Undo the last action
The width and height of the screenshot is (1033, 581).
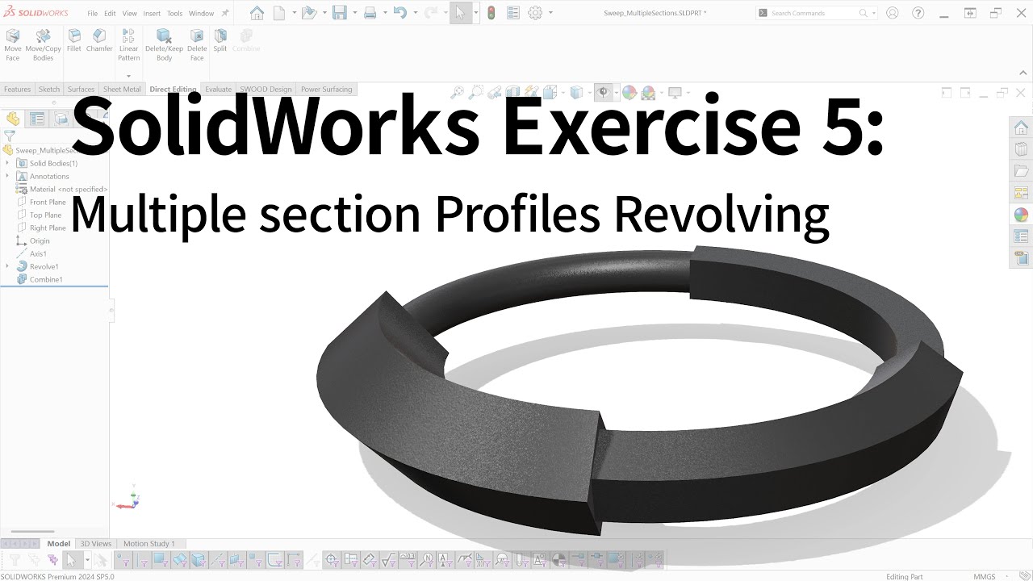399,13
